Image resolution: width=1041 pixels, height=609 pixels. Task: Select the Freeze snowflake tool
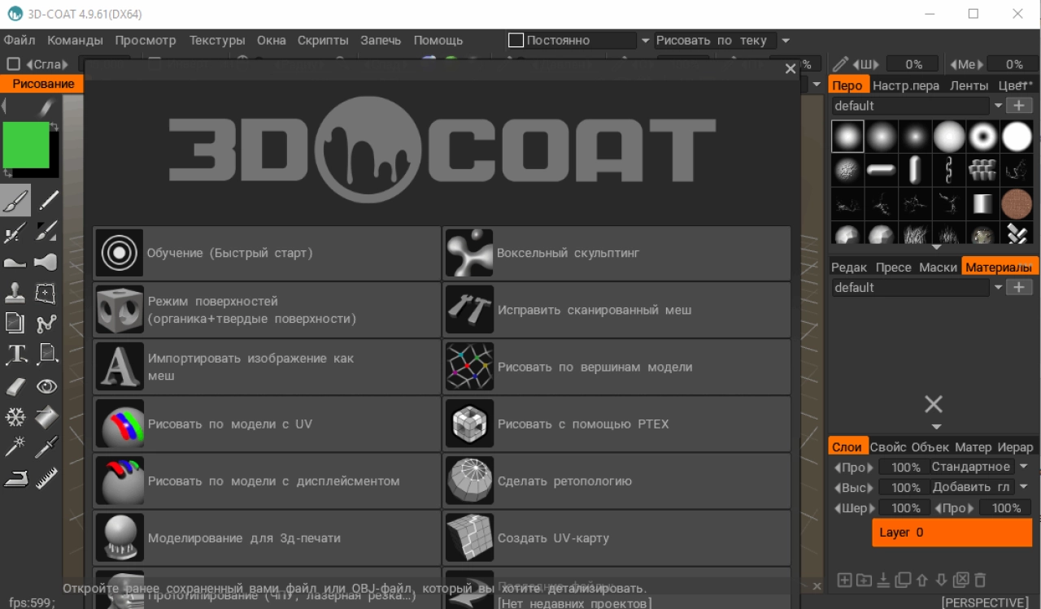[15, 417]
